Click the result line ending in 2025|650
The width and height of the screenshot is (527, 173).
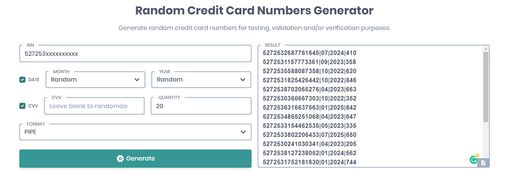point(310,135)
